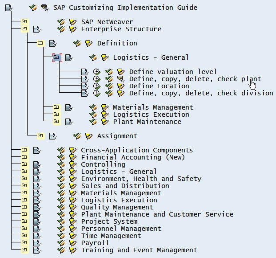
Task: Collapse the Logistics - General folder node
Action: pyautogui.click(x=56, y=57)
